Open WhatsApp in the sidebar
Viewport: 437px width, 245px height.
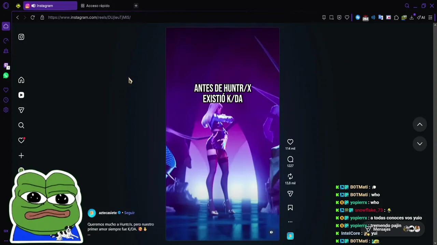(x=6, y=76)
